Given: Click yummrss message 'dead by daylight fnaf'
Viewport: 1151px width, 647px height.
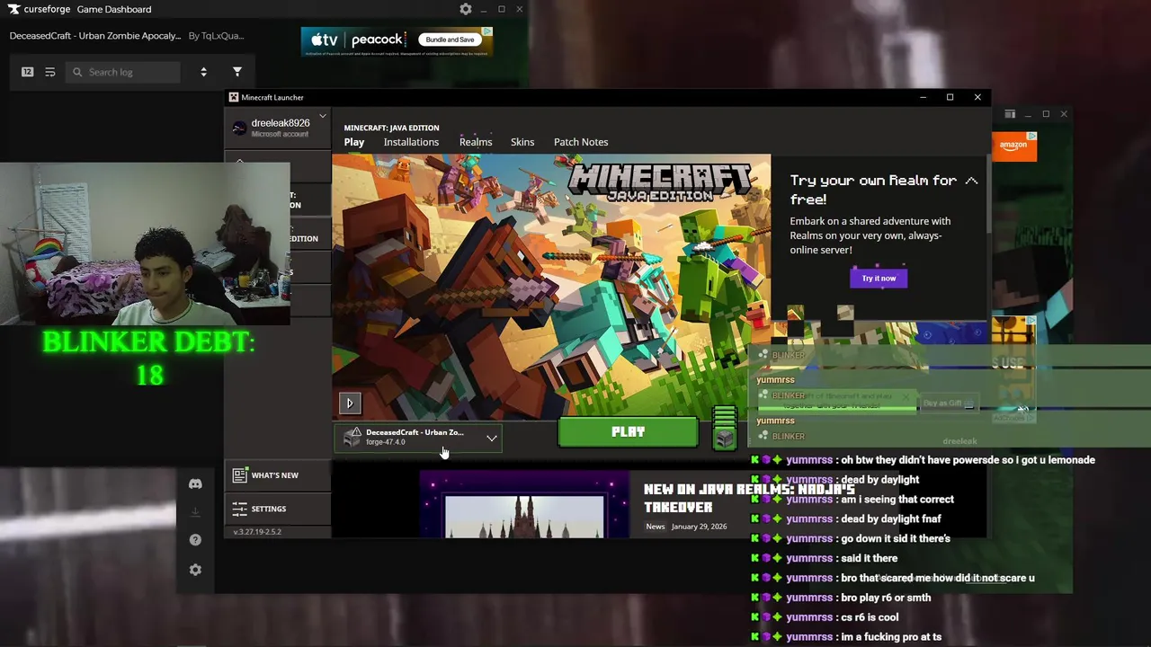Looking at the screenshot, I should (x=892, y=518).
